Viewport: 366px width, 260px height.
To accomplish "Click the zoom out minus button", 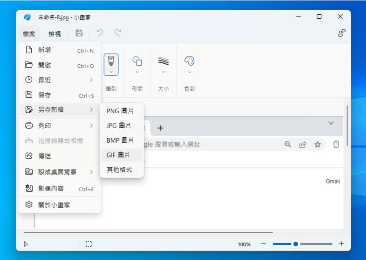I will [263, 244].
